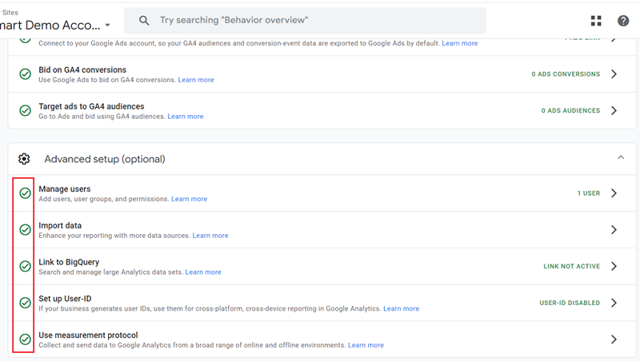Open the account selector dropdown arrow
640x361 pixels.
point(107,26)
